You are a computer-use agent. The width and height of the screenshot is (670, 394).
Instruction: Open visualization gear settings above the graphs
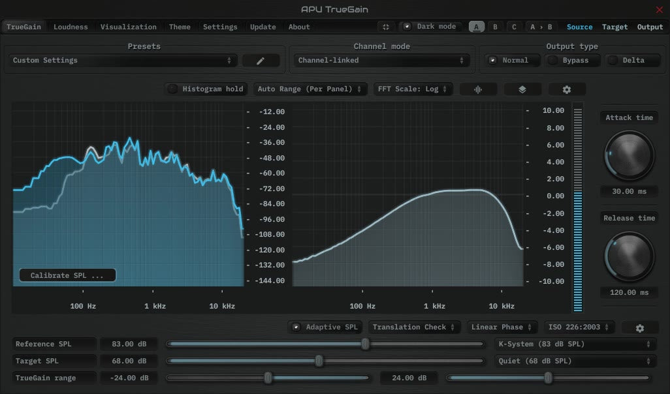pos(567,89)
